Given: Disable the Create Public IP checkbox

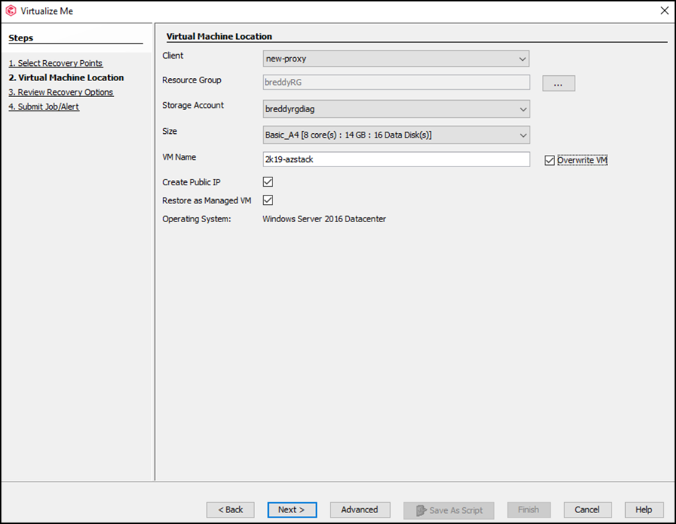Looking at the screenshot, I should (x=267, y=182).
